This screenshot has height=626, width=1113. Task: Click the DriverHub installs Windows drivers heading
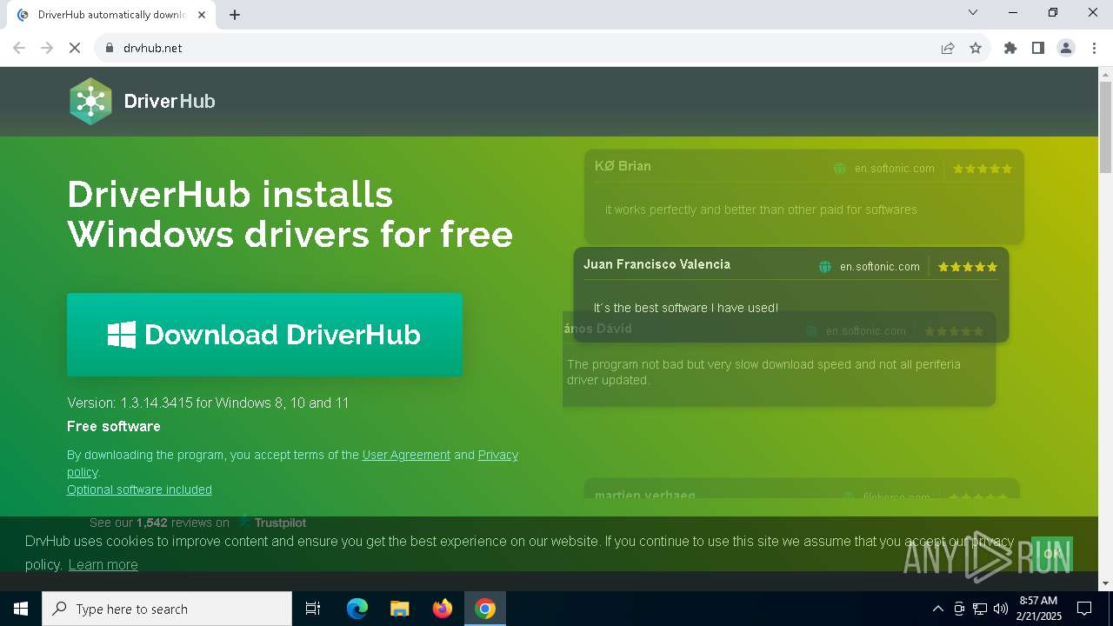click(290, 214)
